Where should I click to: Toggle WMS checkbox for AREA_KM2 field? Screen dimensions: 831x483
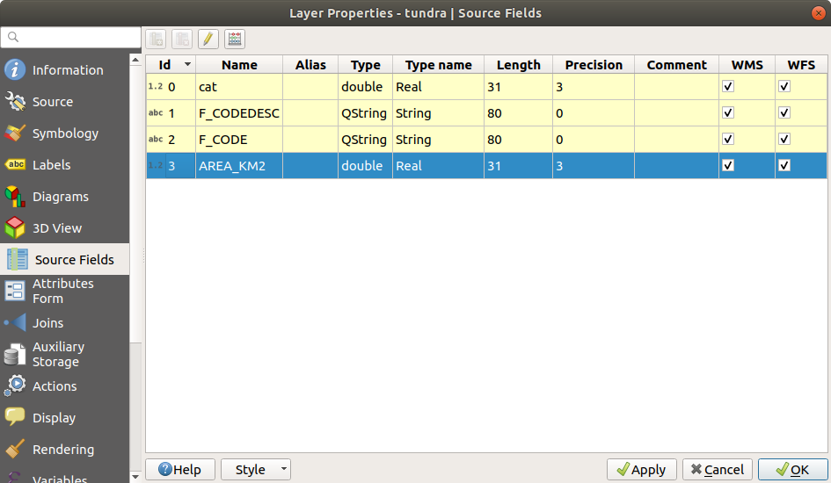728,166
